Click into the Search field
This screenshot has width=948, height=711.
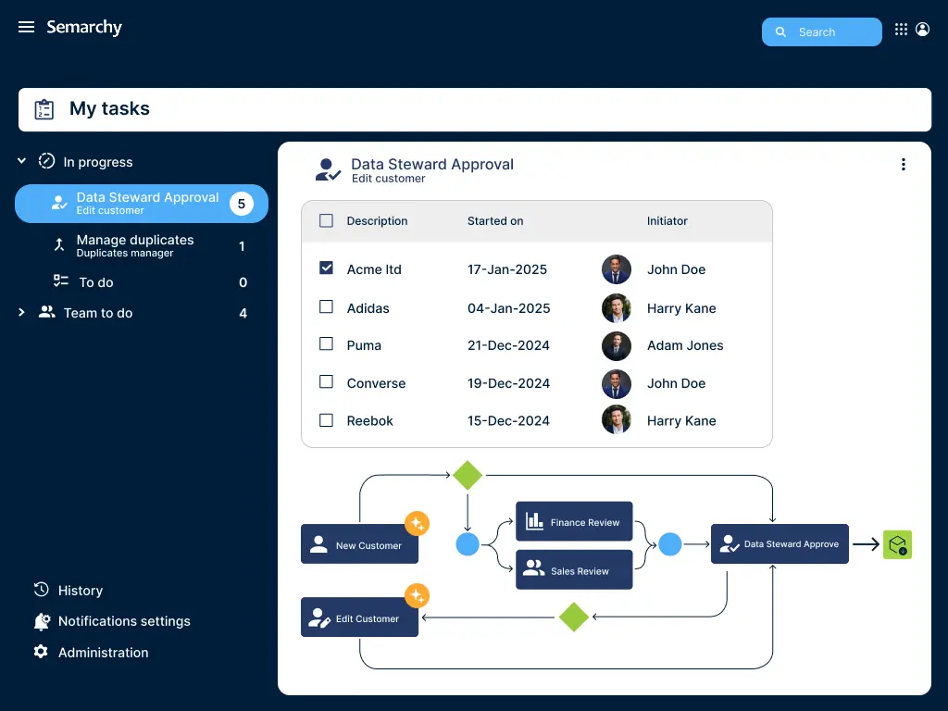click(x=822, y=32)
